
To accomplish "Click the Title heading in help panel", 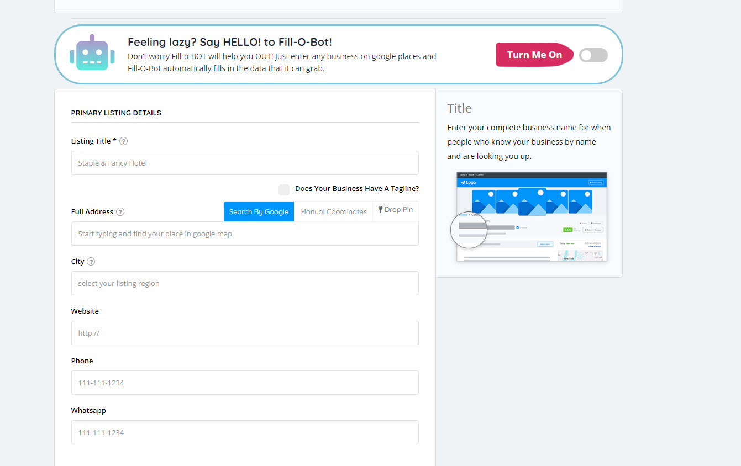I will click(459, 108).
